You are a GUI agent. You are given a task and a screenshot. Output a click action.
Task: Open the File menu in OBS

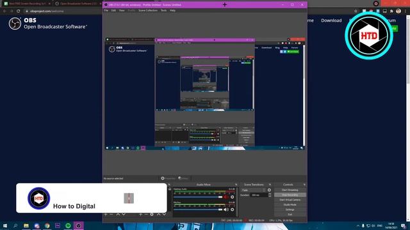pos(106,10)
